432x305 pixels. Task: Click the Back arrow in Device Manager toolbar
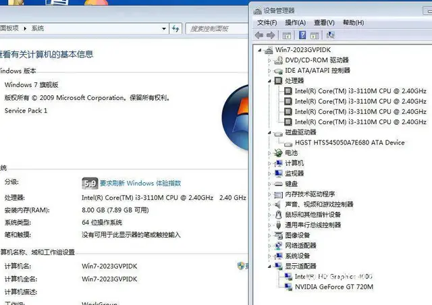[259, 35]
